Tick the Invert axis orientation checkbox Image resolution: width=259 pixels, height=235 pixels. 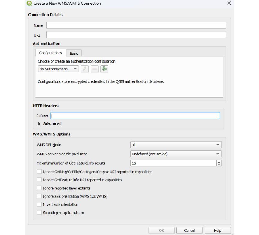pyautogui.click(x=39, y=204)
